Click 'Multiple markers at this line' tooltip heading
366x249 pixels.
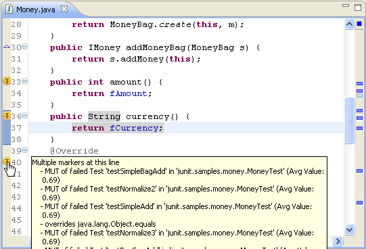[x=76, y=162]
